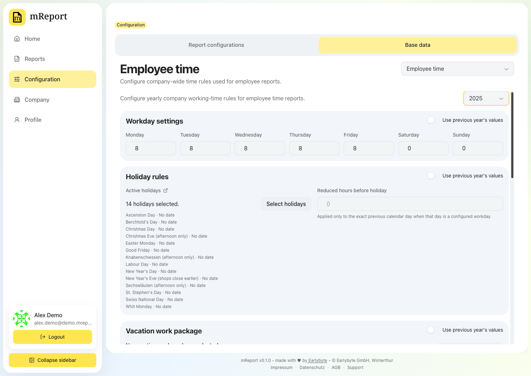The width and height of the screenshot is (531, 376).
Task: Click the Home house icon
Action: (x=17, y=39)
